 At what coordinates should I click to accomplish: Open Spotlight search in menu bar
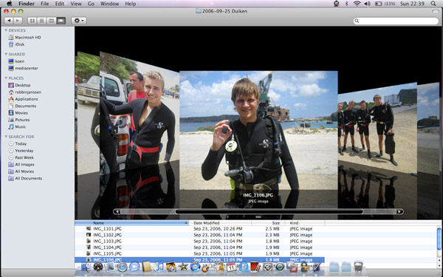click(x=433, y=4)
